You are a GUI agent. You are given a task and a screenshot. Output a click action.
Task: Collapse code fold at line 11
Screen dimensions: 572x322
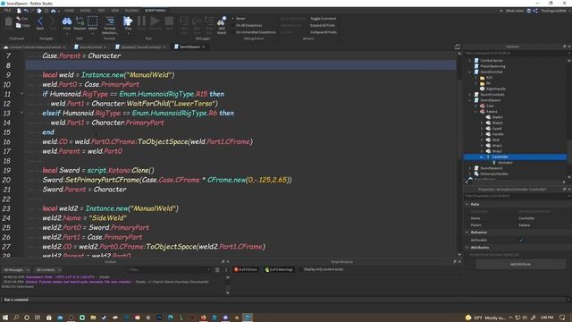coord(21,94)
